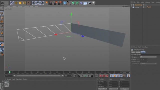The width and height of the screenshot is (160, 90).
Task: Activate the Move tool in top toolbar
Action: 16,3
